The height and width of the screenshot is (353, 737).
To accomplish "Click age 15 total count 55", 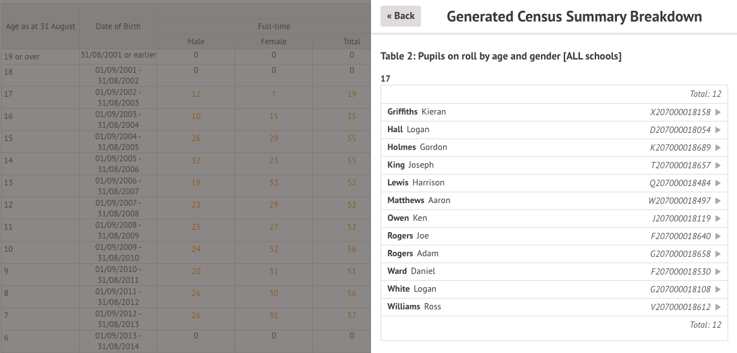I will click(x=351, y=139).
